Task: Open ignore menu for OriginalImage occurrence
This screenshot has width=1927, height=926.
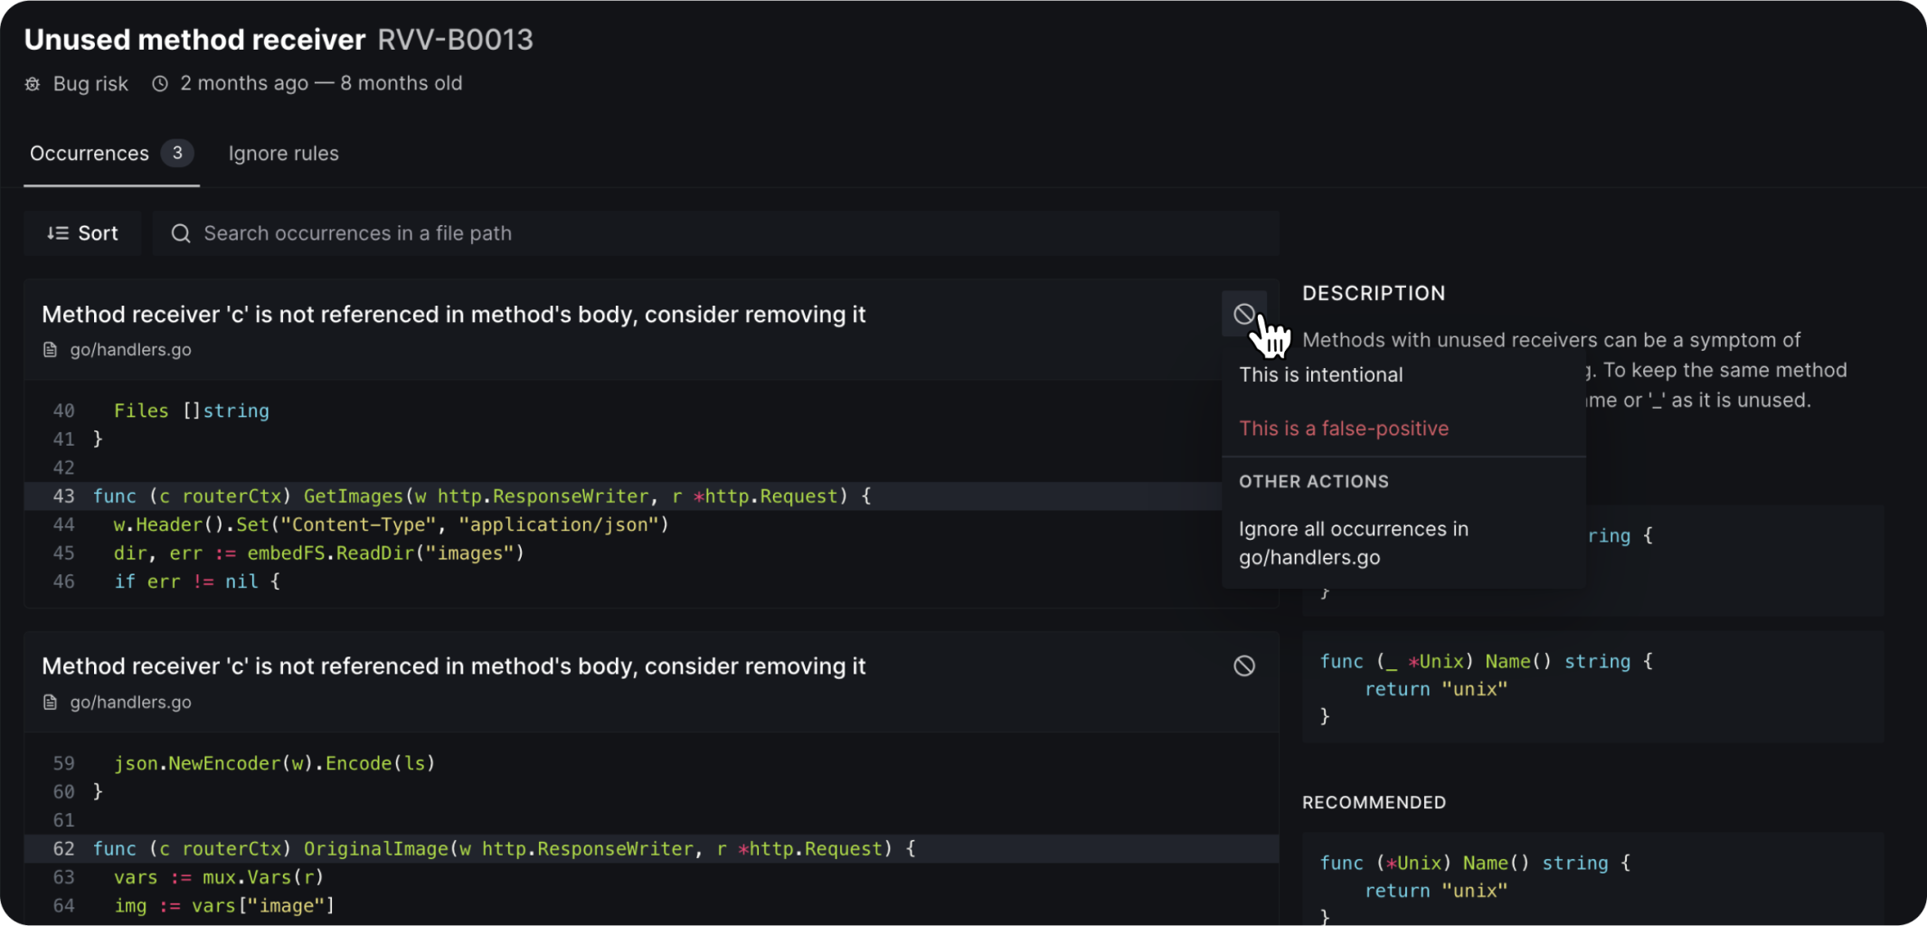Action: pos(1244,666)
